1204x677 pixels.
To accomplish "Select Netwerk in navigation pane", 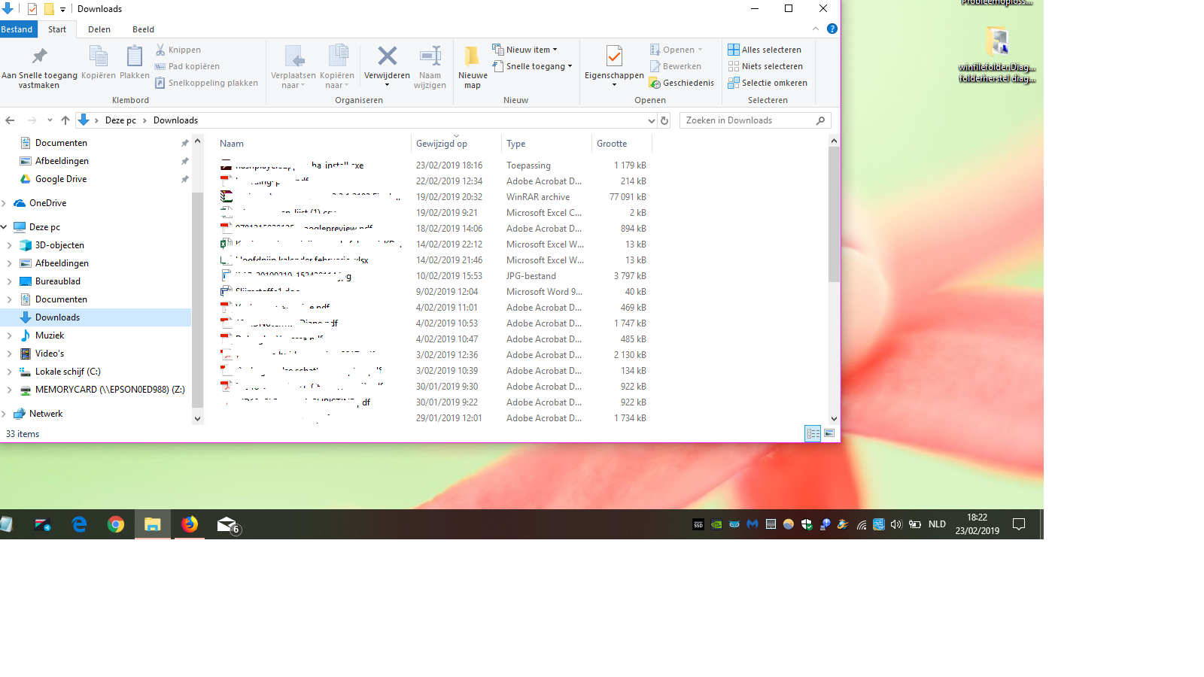I will (46, 414).
